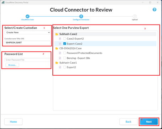
Task: Click the Browse... button
Action: click(12, 65)
